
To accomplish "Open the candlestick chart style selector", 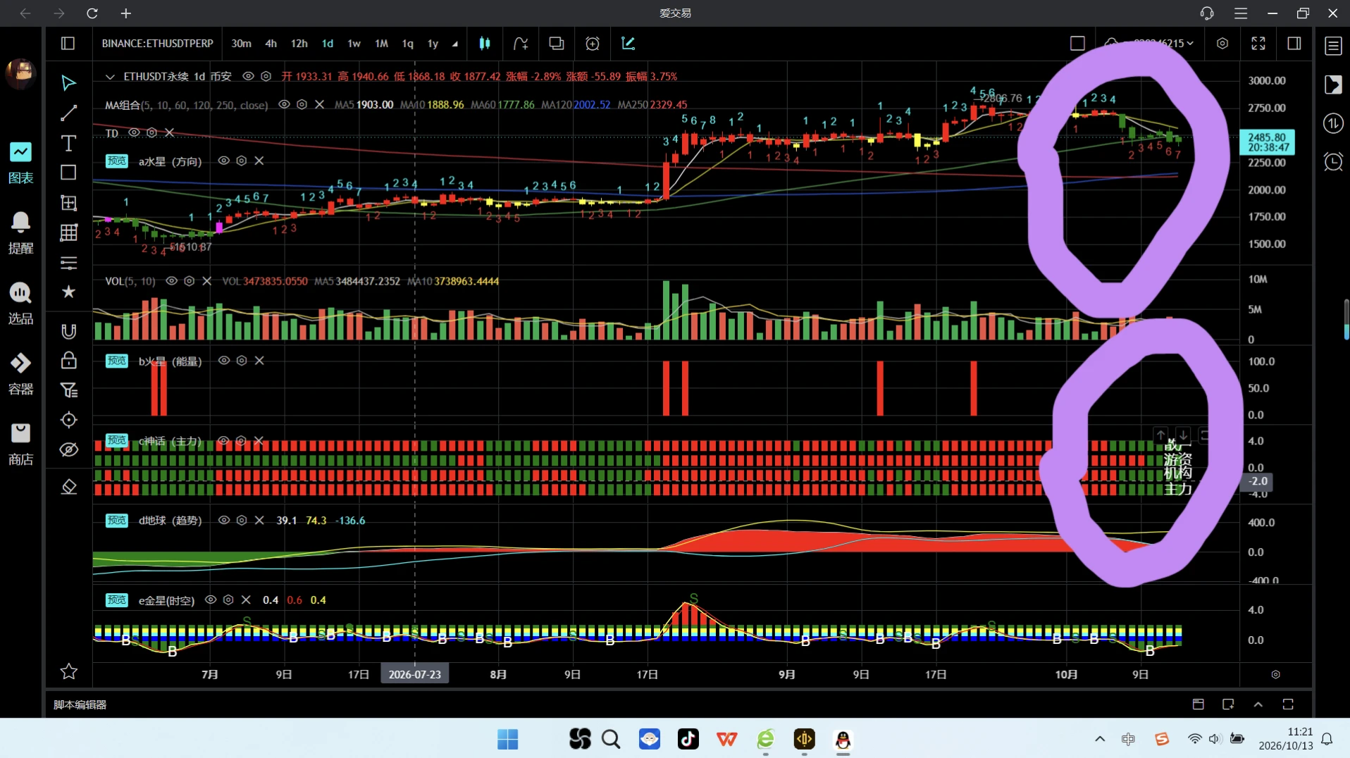I will tap(485, 44).
